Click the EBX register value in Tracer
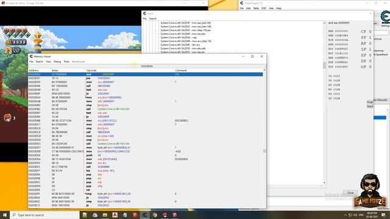The image size is (390, 219). point(341,36)
